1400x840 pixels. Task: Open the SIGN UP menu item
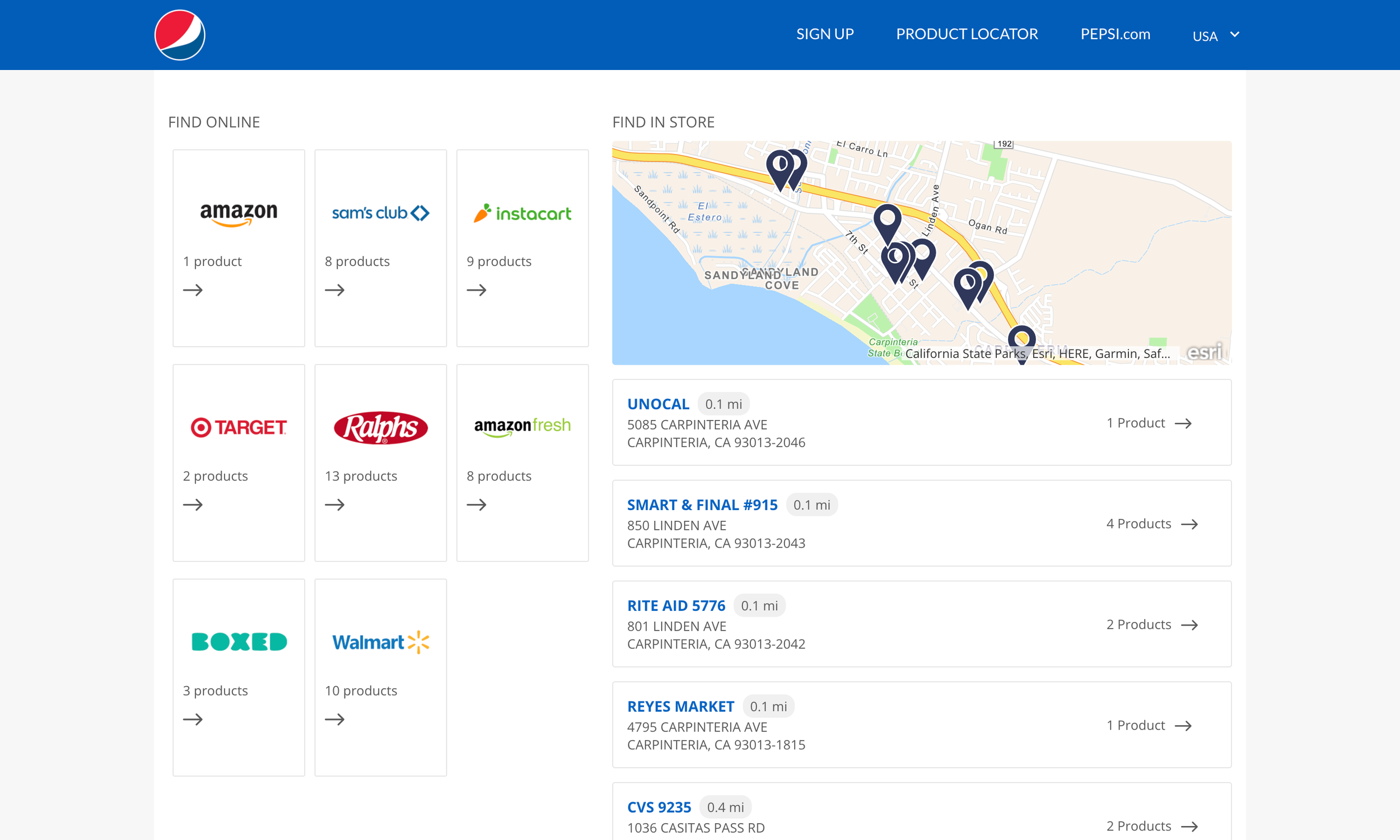click(824, 34)
